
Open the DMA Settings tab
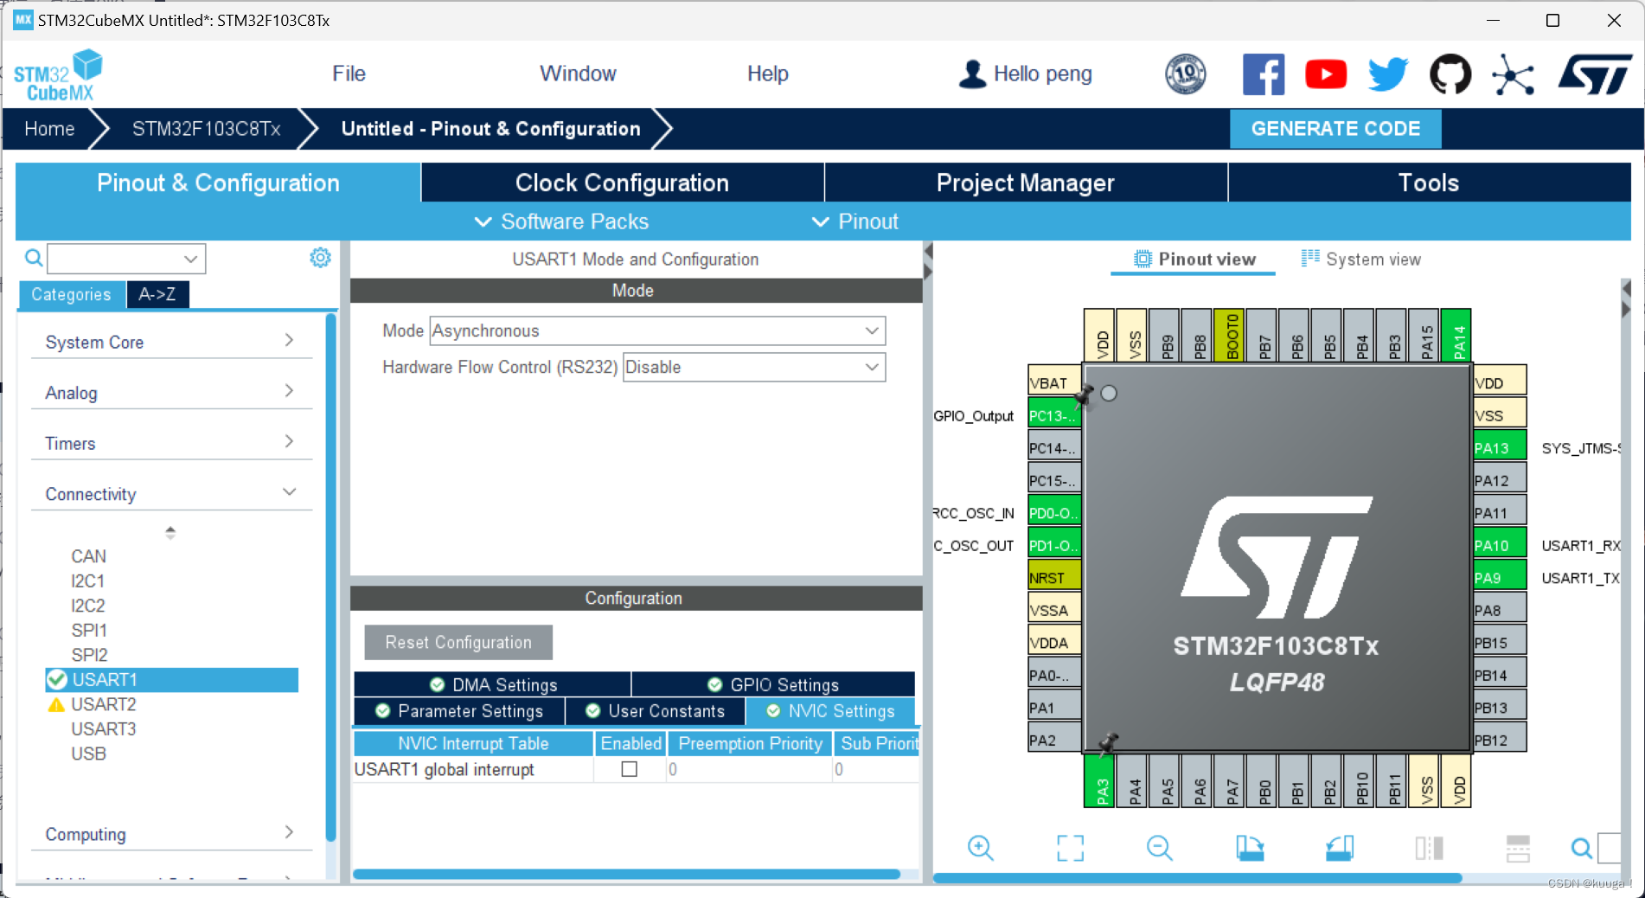click(492, 684)
